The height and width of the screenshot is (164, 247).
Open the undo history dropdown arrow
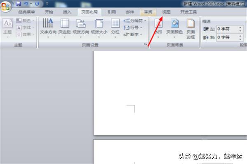pos(31,4)
